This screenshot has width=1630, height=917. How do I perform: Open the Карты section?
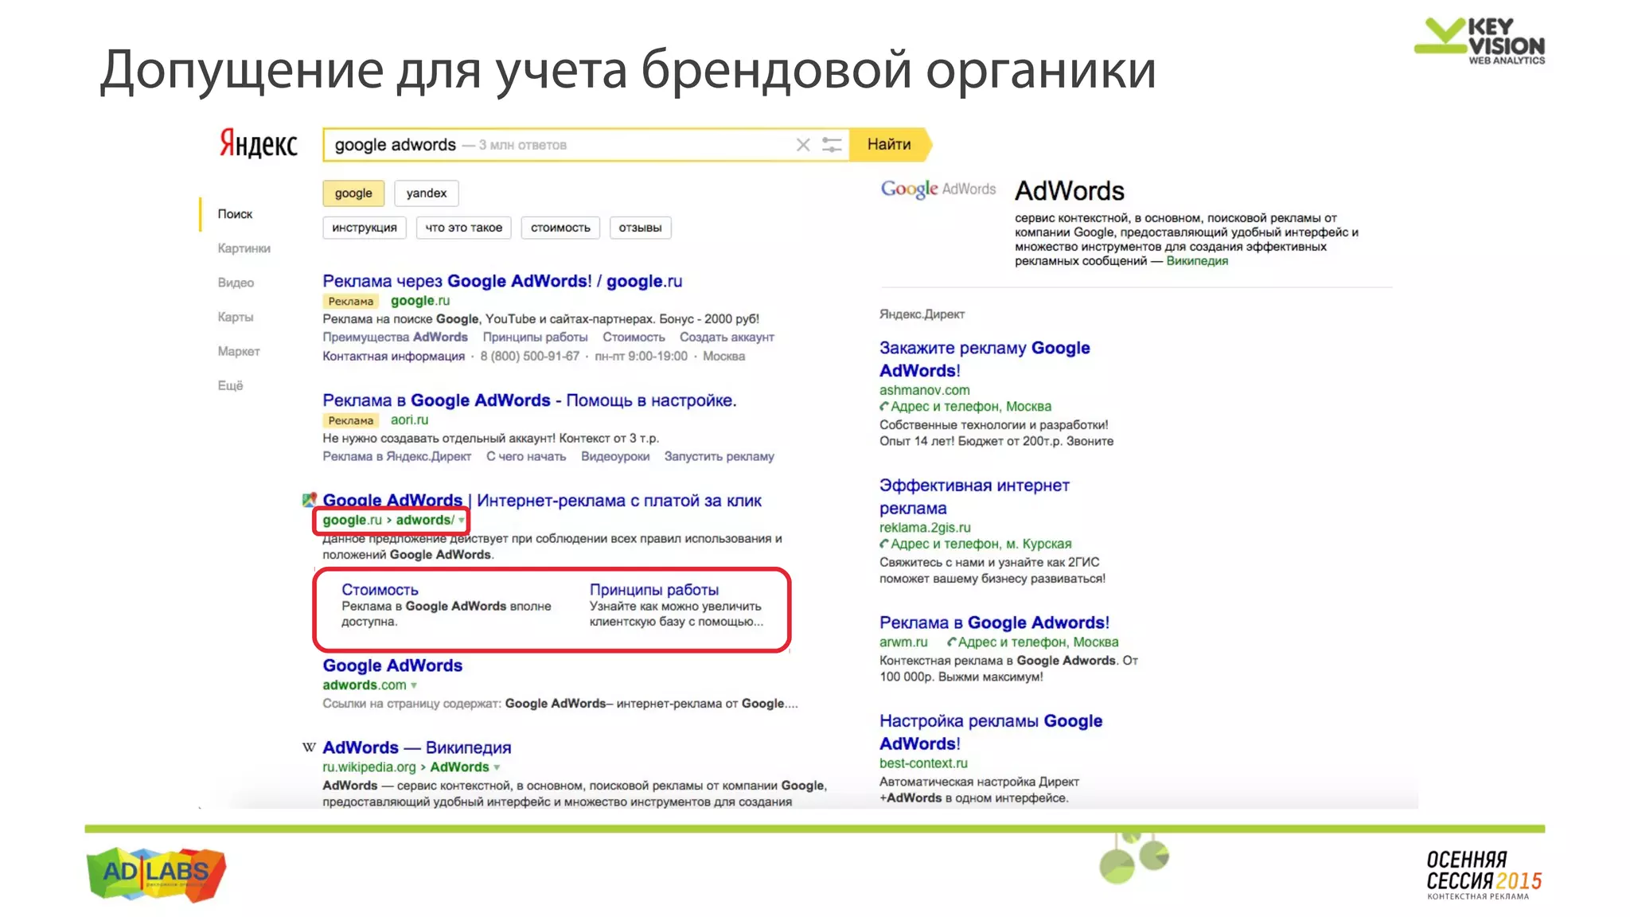[x=236, y=317]
